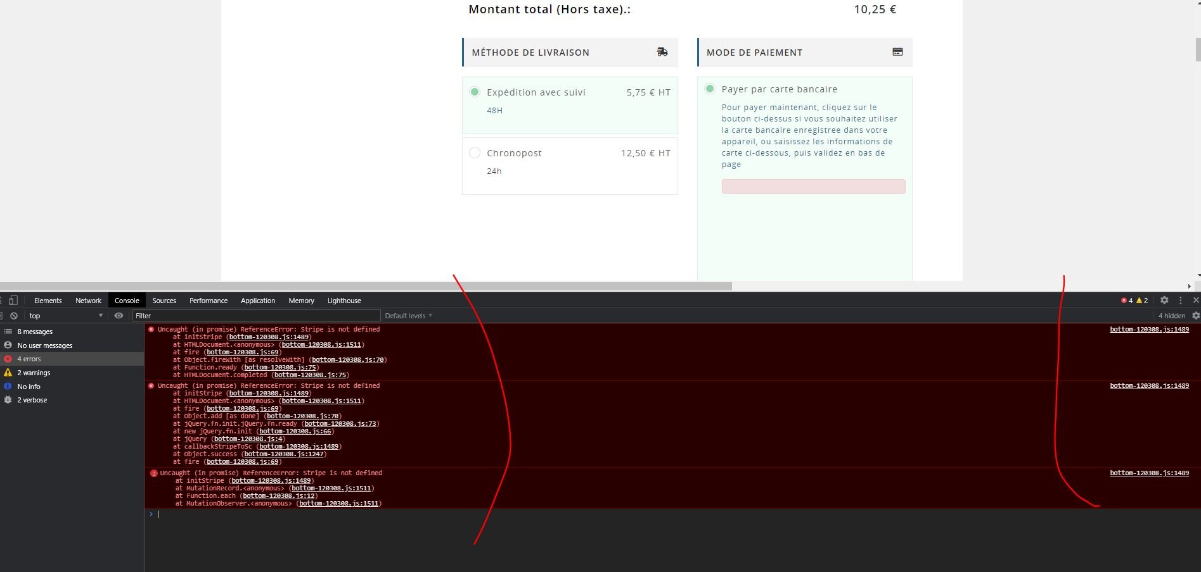
Task: Open the source link on the Object.fireWith line
Action: (x=347, y=360)
